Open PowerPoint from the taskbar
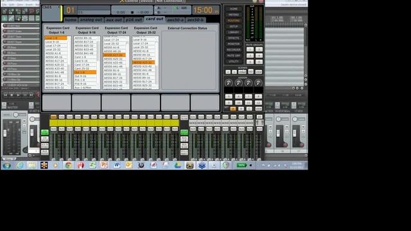 [x=104, y=166]
